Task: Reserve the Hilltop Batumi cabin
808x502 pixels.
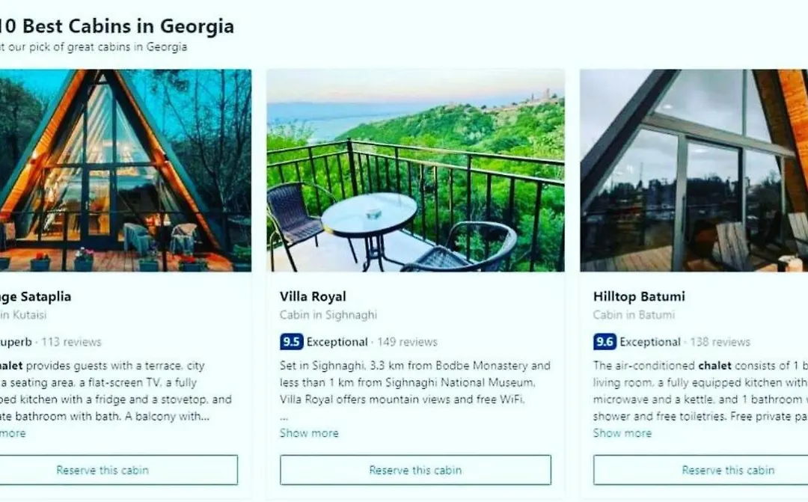Action: click(701, 470)
